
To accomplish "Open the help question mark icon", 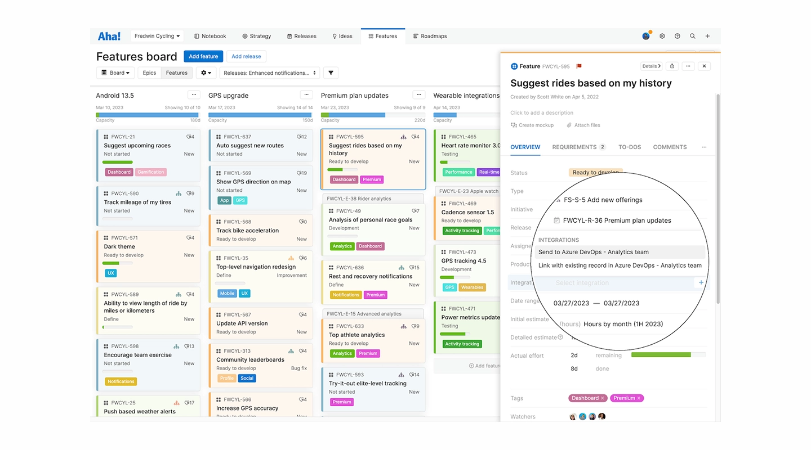I will (x=678, y=36).
